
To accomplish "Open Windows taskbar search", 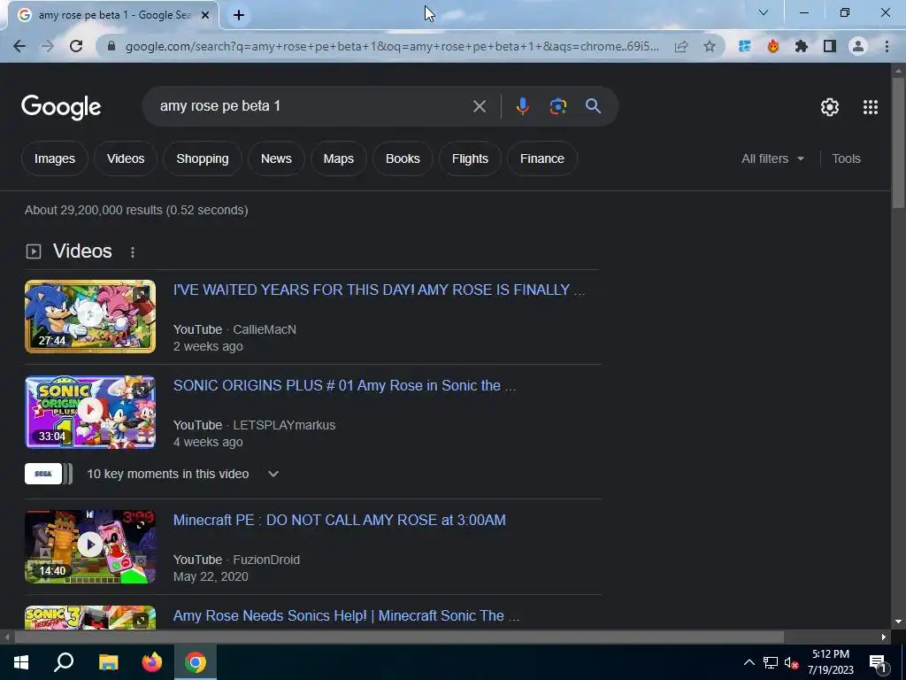I will coord(64,662).
